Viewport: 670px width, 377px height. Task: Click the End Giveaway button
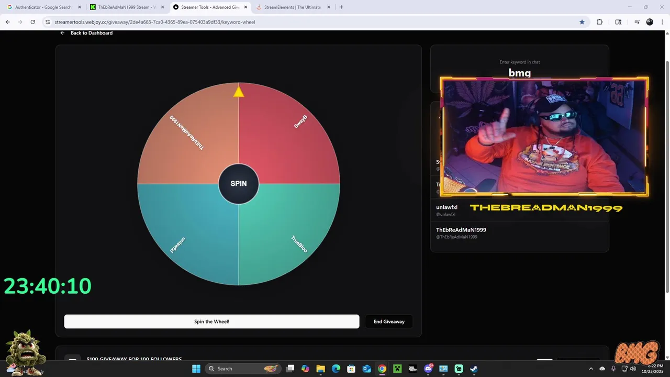[x=389, y=321]
